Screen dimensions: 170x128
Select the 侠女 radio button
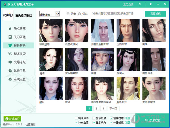point(79,14)
